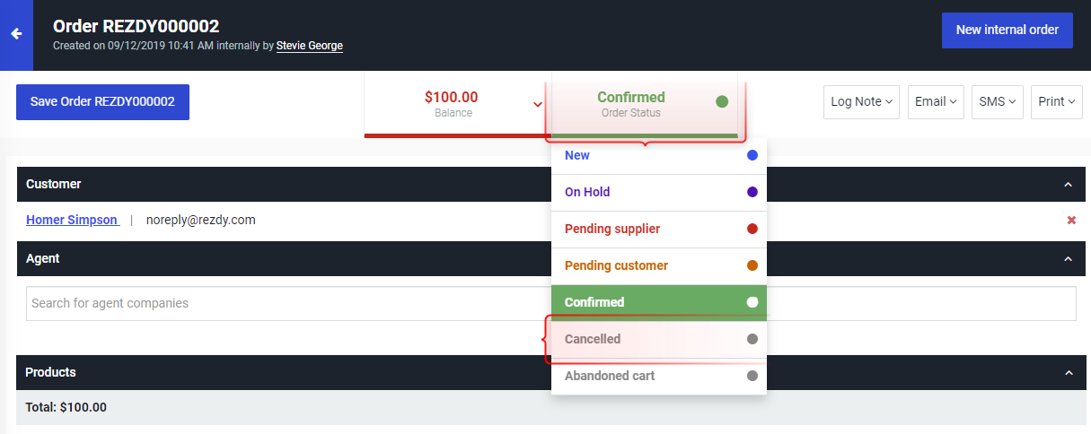Image resolution: width=1091 pixels, height=434 pixels.
Task: Choose Pending supplier status
Action: 659,229
